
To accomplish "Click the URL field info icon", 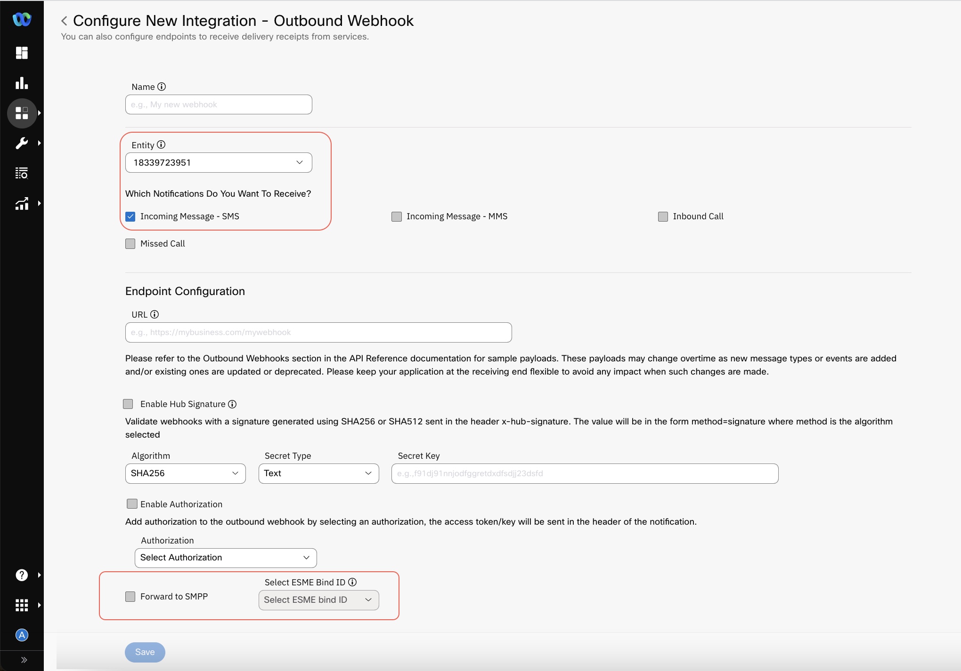I will (155, 314).
